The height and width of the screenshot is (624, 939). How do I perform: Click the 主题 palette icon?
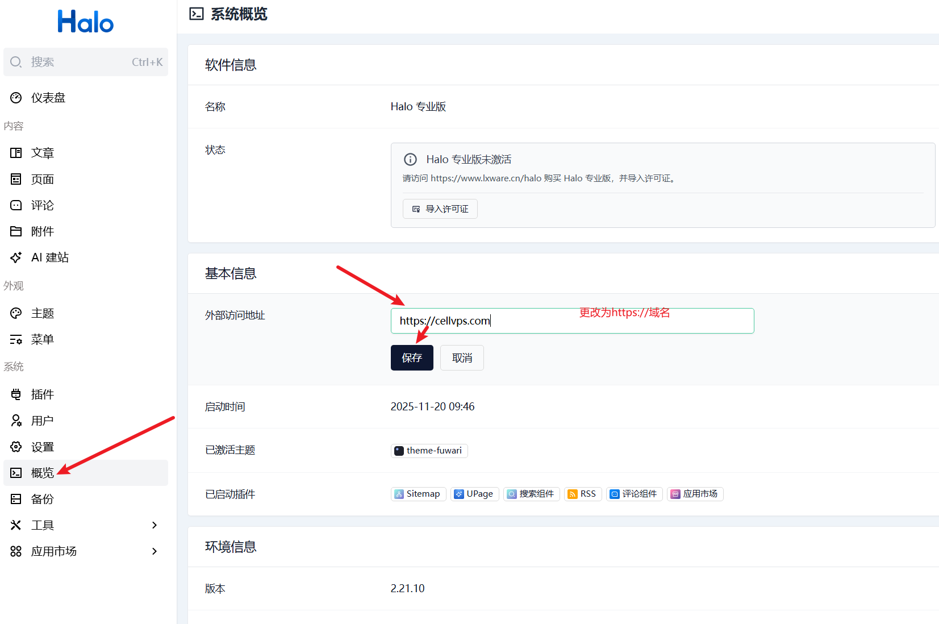coord(16,313)
